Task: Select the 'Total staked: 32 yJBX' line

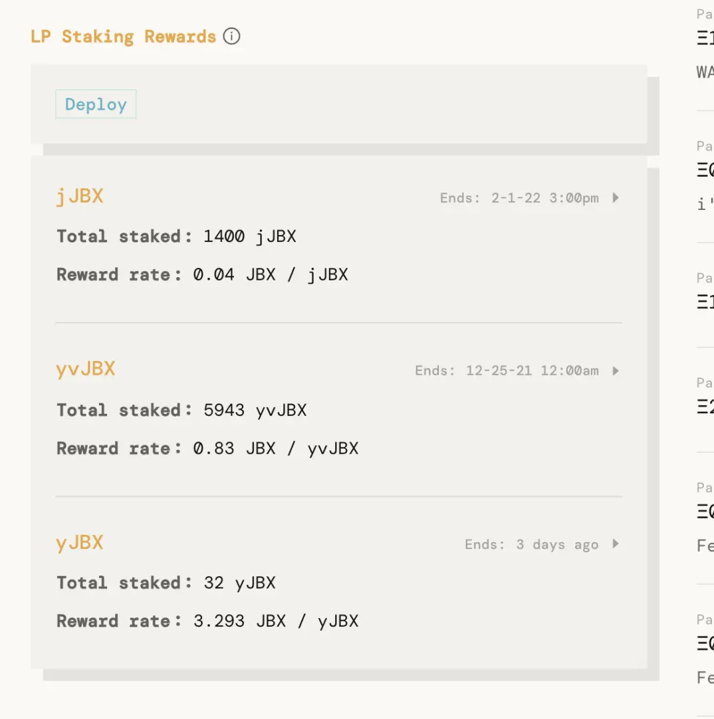Action: pos(166,583)
